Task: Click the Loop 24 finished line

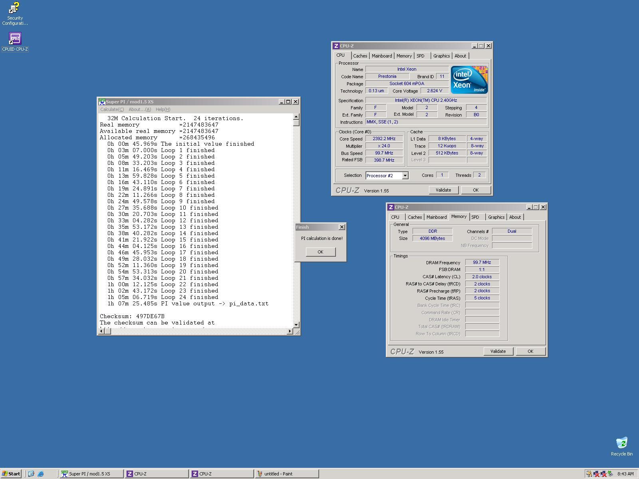Action: [163, 297]
